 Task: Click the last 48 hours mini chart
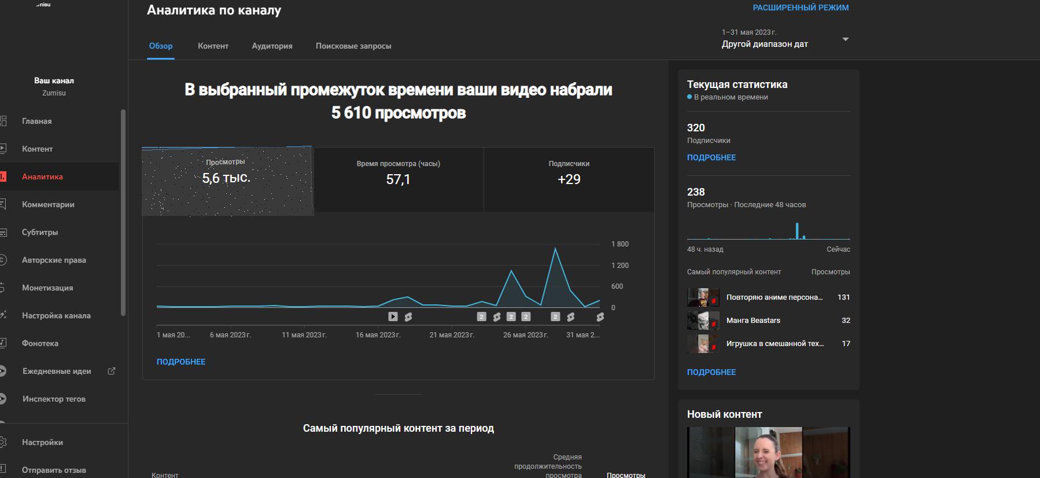click(769, 231)
